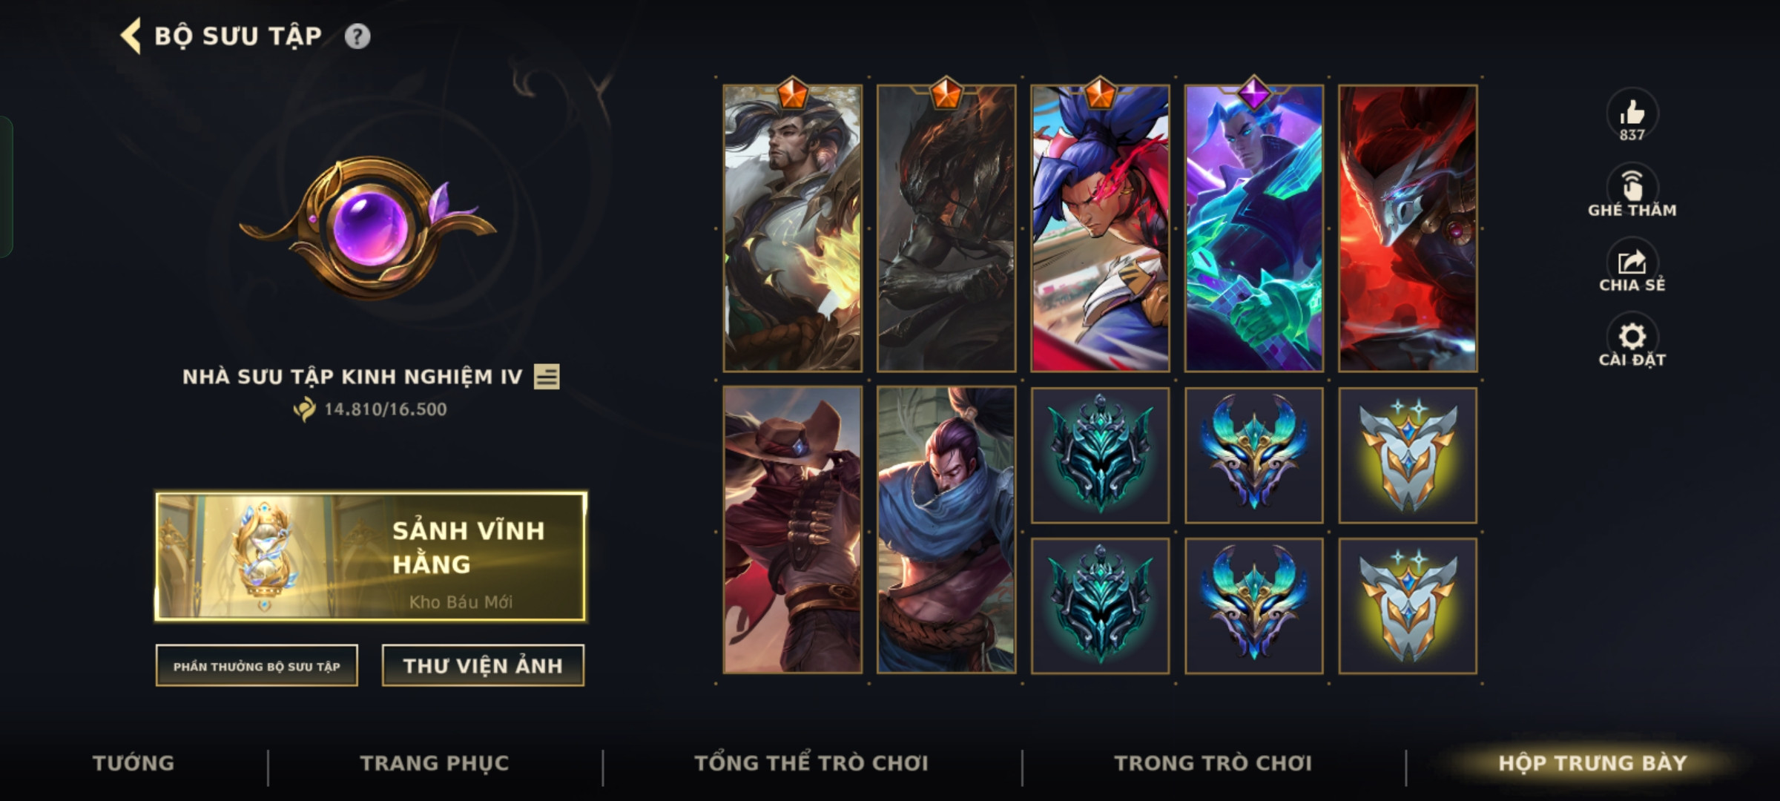Image resolution: width=1780 pixels, height=801 pixels.
Task: Switch to the Trang Phục tab
Action: point(435,763)
